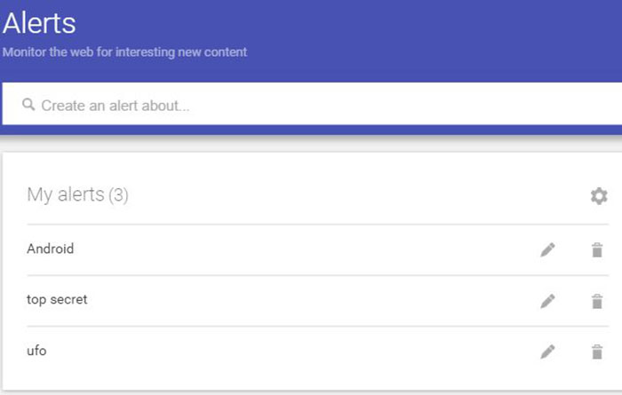Select the Android alert name
Viewport: 622px width, 395px height.
(x=51, y=249)
